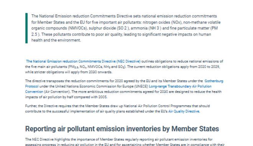
Task: Visit the Air Quality Directive link
Action: click(184, 111)
